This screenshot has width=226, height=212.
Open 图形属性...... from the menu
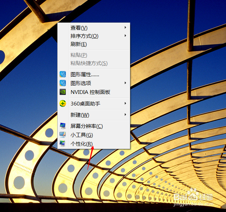pyautogui.click(x=94, y=75)
